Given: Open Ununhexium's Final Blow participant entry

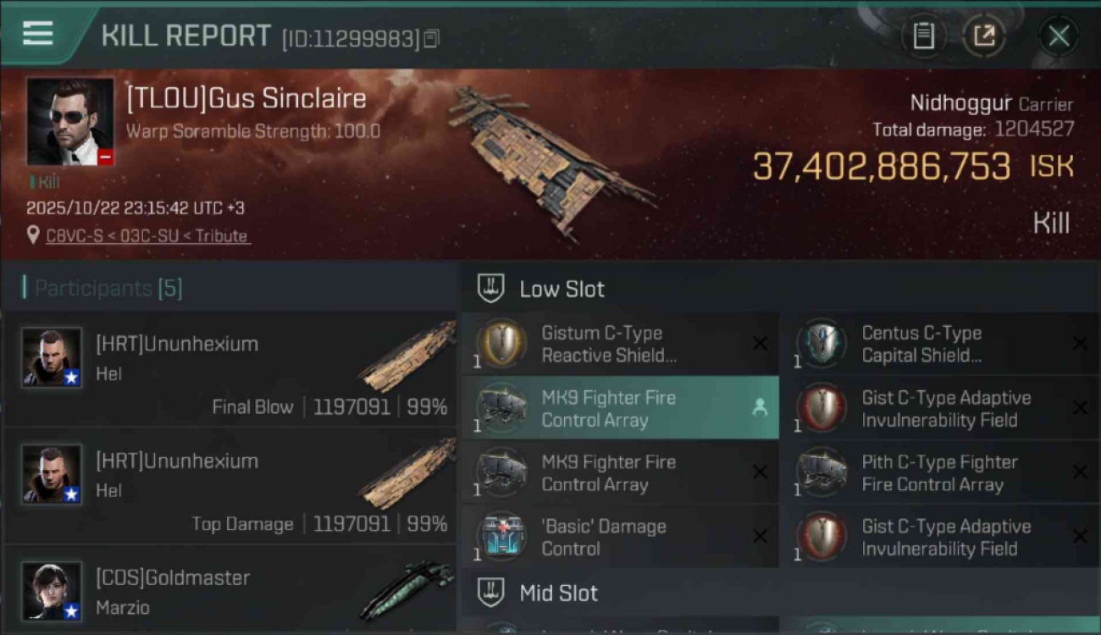Looking at the screenshot, I should [230, 368].
